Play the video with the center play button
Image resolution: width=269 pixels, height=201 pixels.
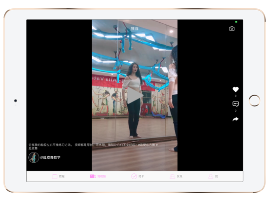[135, 95]
